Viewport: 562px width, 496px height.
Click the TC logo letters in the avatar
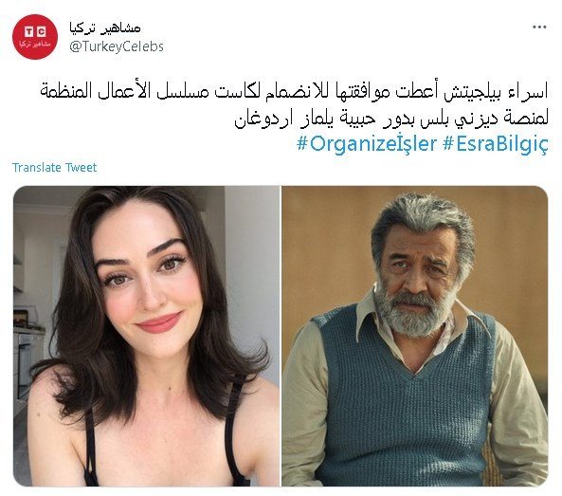click(x=35, y=31)
